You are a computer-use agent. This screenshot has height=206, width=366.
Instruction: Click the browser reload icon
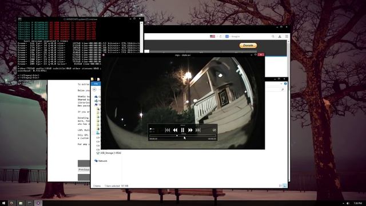(x=220, y=37)
